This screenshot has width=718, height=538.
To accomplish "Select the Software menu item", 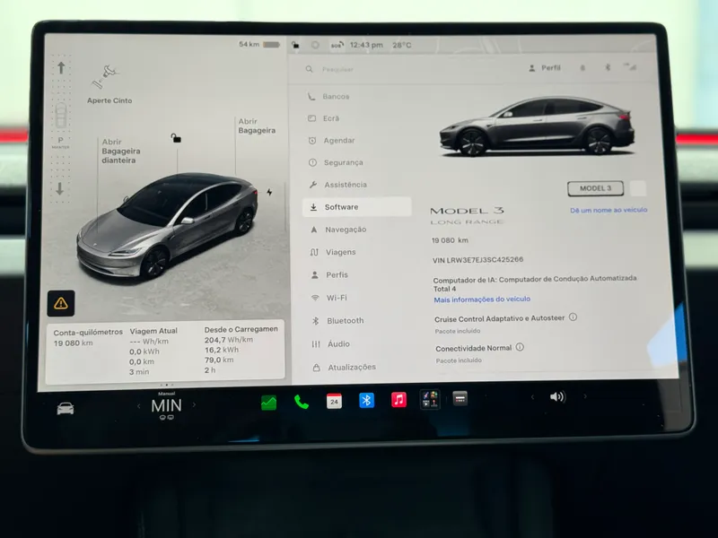I will (357, 207).
